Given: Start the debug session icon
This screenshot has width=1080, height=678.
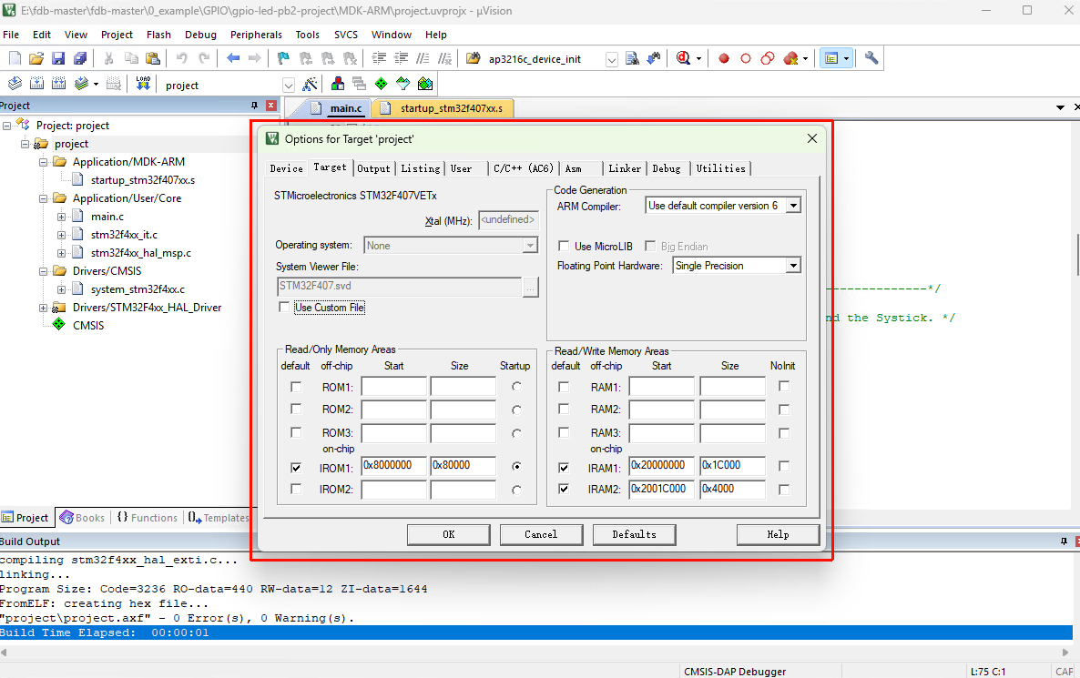Looking at the screenshot, I should coord(684,58).
